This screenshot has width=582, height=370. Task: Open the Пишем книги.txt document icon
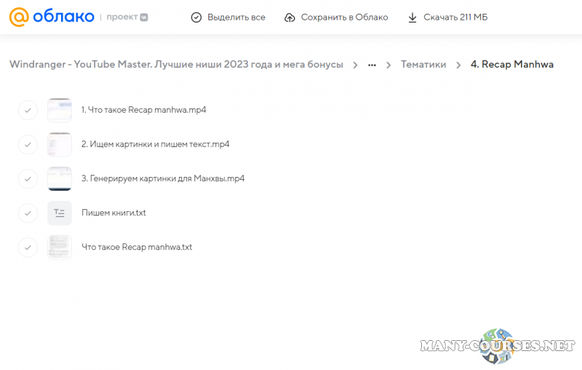[60, 213]
